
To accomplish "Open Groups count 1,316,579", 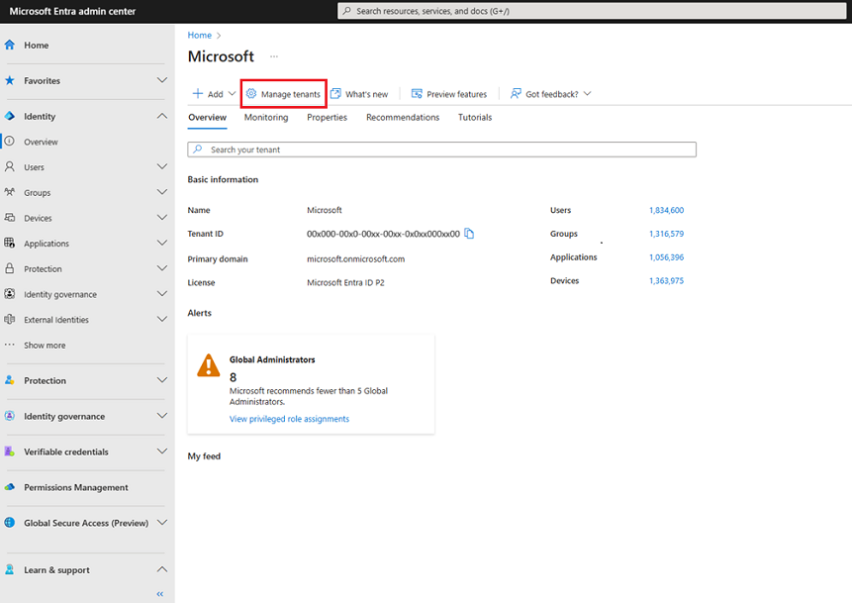I will (667, 234).
